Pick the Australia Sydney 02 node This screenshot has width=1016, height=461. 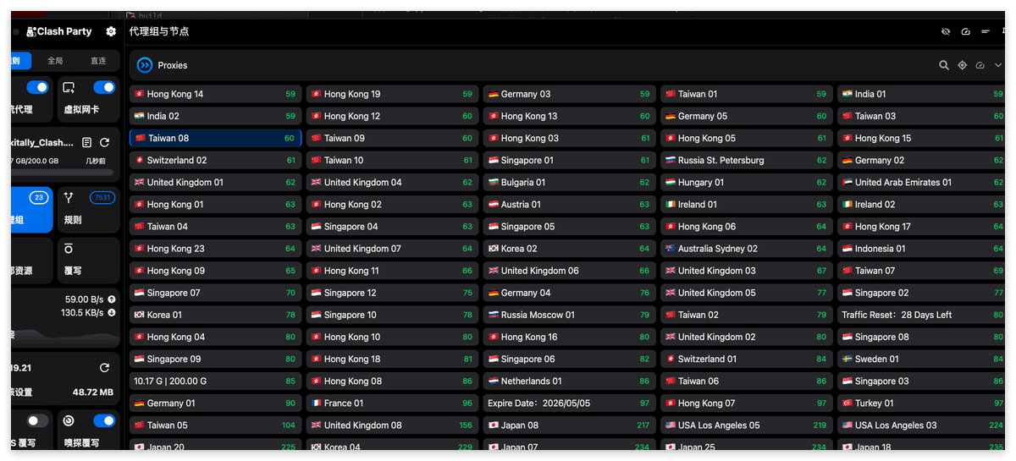746,249
